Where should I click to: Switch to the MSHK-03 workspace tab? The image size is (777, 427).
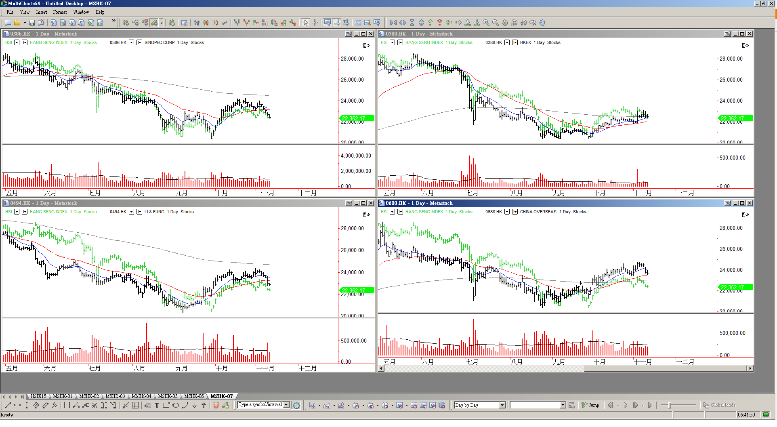click(115, 396)
